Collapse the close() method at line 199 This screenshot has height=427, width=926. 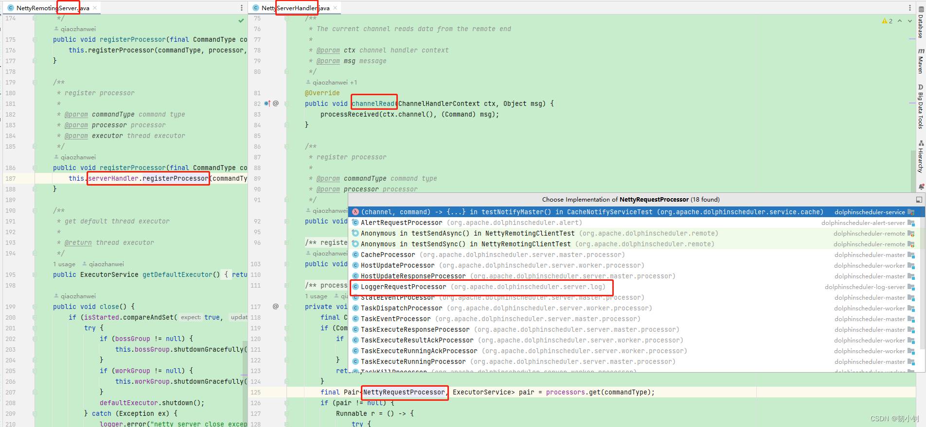pos(35,307)
